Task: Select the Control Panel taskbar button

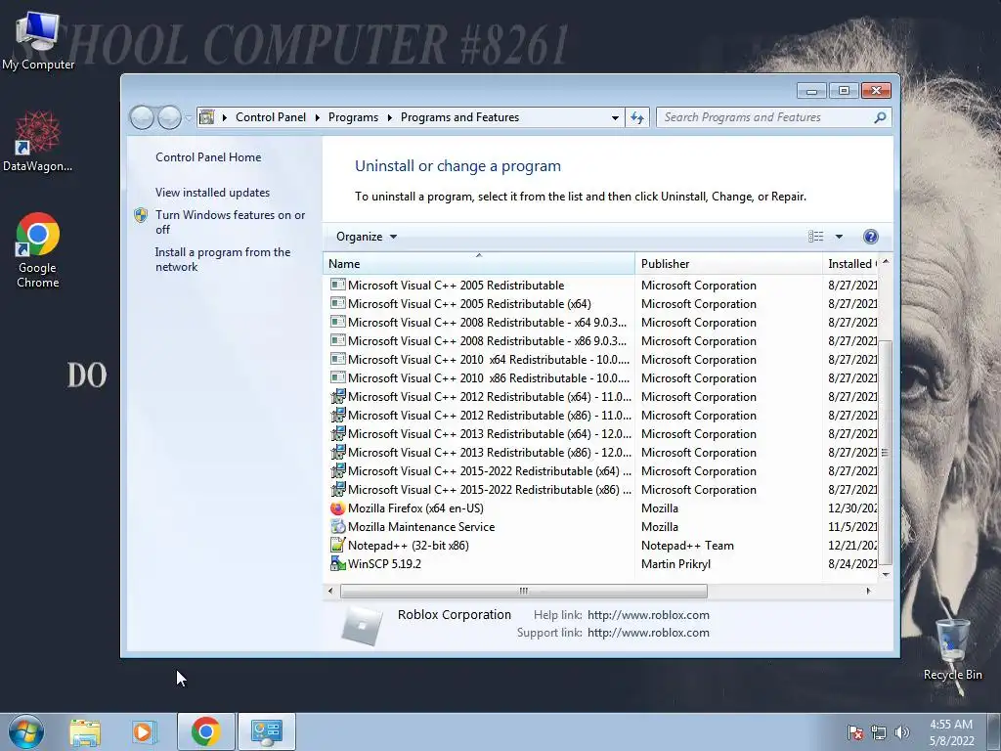Action: [x=266, y=731]
